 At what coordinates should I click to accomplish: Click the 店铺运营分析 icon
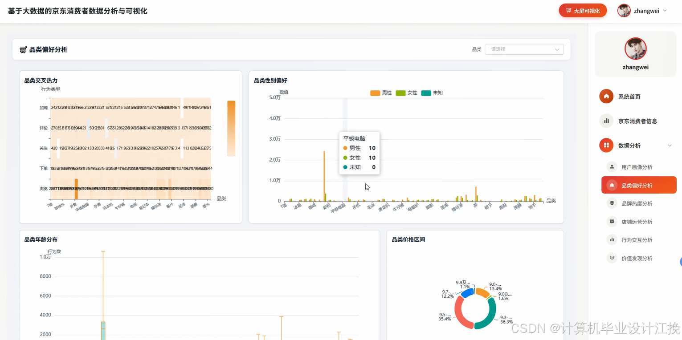(612, 222)
